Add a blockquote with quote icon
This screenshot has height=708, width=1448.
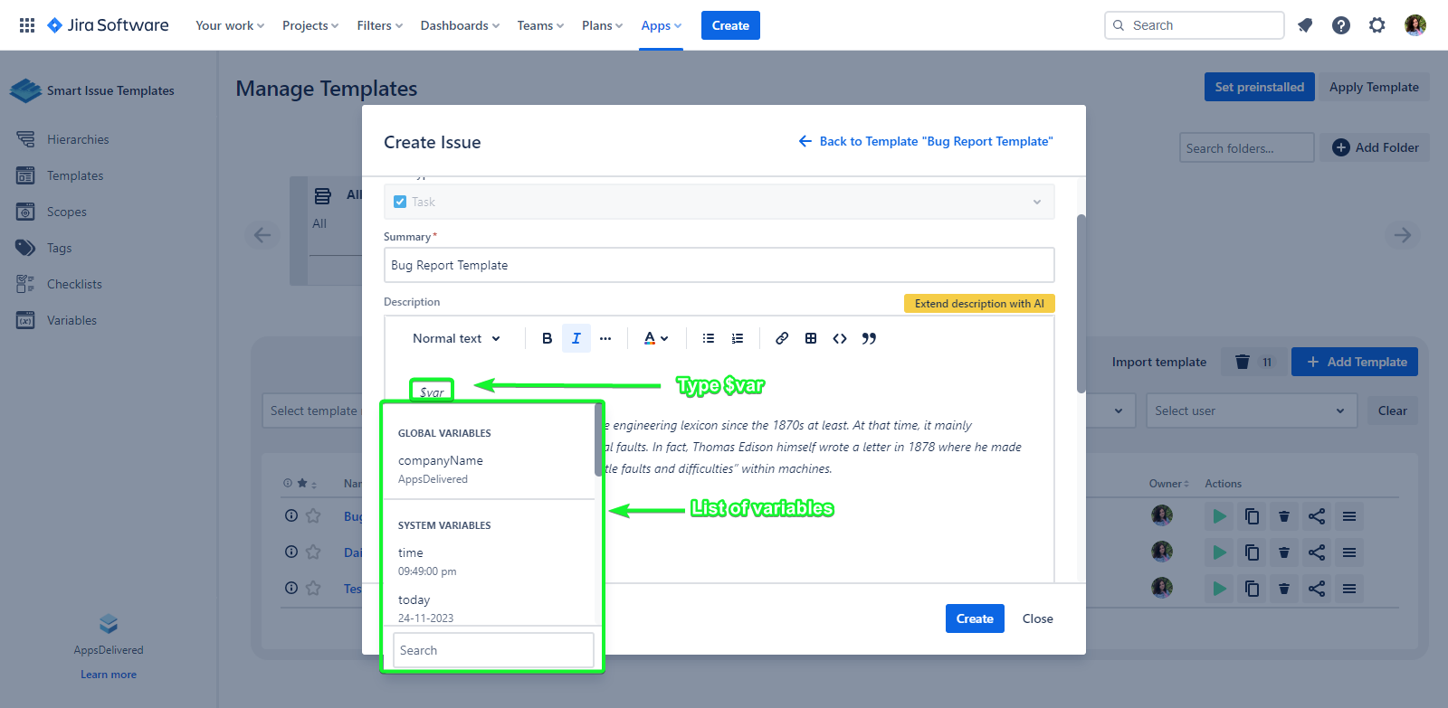pos(869,338)
